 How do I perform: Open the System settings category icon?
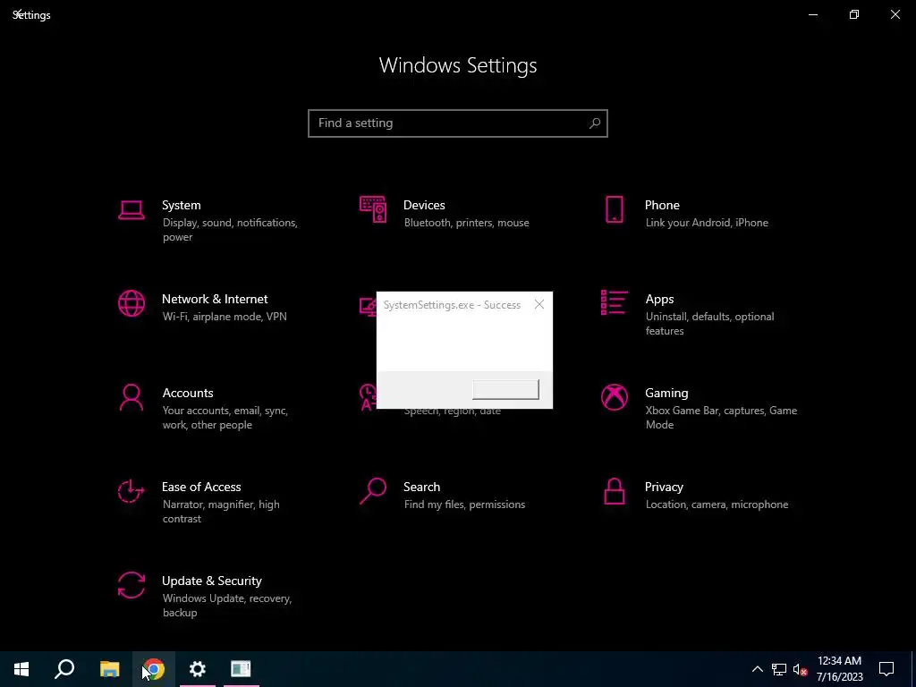pos(131,209)
